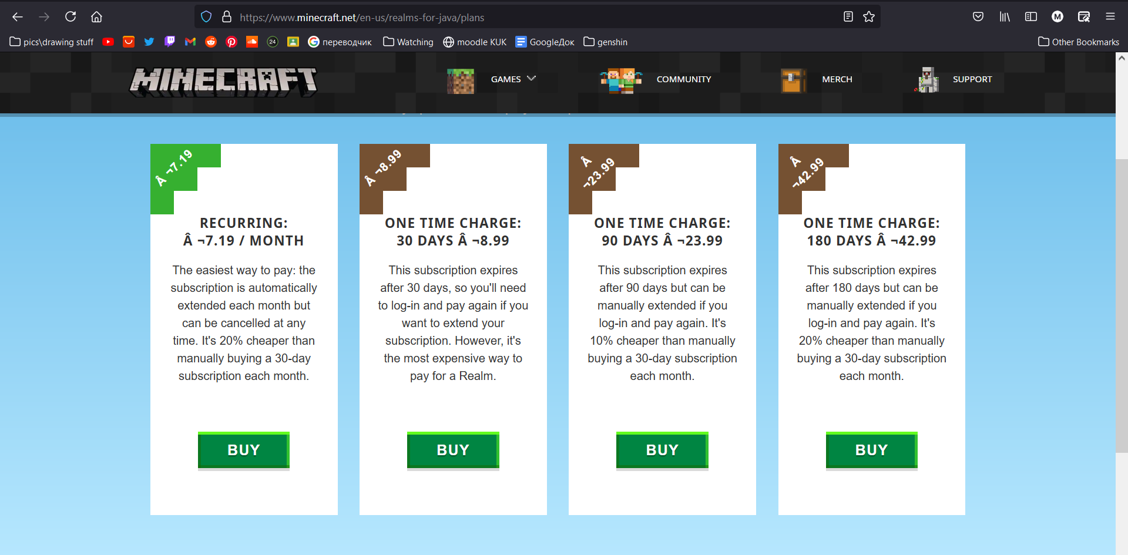Bookmark this page with the star
The width and height of the screenshot is (1128, 555).
click(869, 17)
